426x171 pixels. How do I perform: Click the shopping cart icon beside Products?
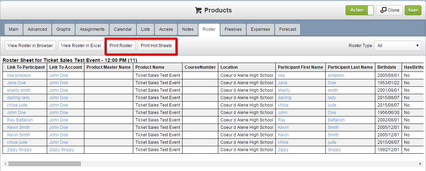point(198,10)
